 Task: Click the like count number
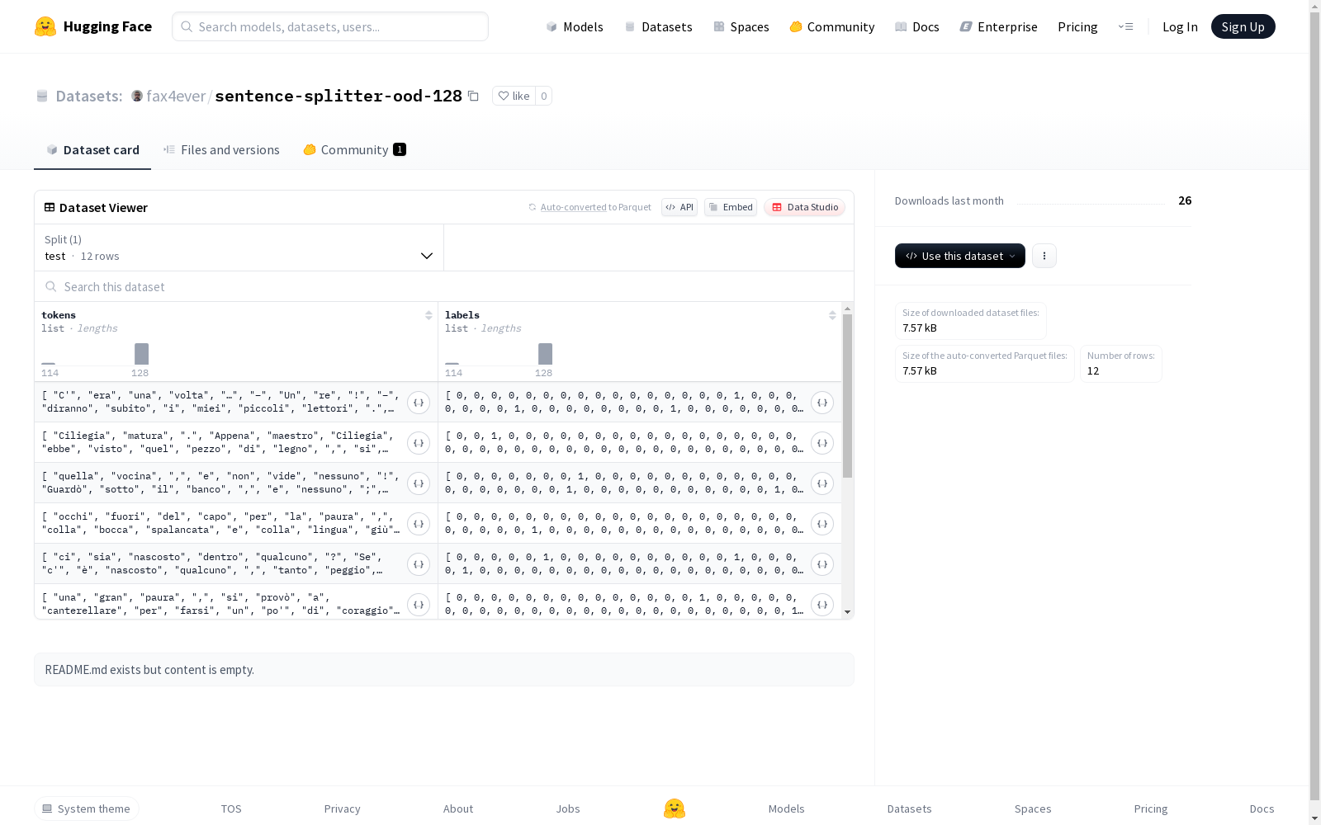543,96
